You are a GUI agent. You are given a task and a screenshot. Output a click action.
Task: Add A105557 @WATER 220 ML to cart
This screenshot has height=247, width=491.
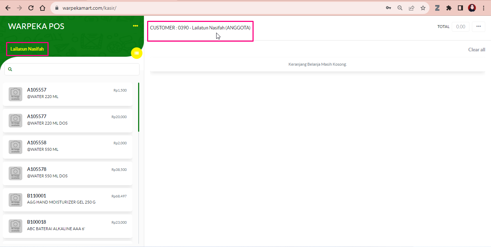coord(68,94)
